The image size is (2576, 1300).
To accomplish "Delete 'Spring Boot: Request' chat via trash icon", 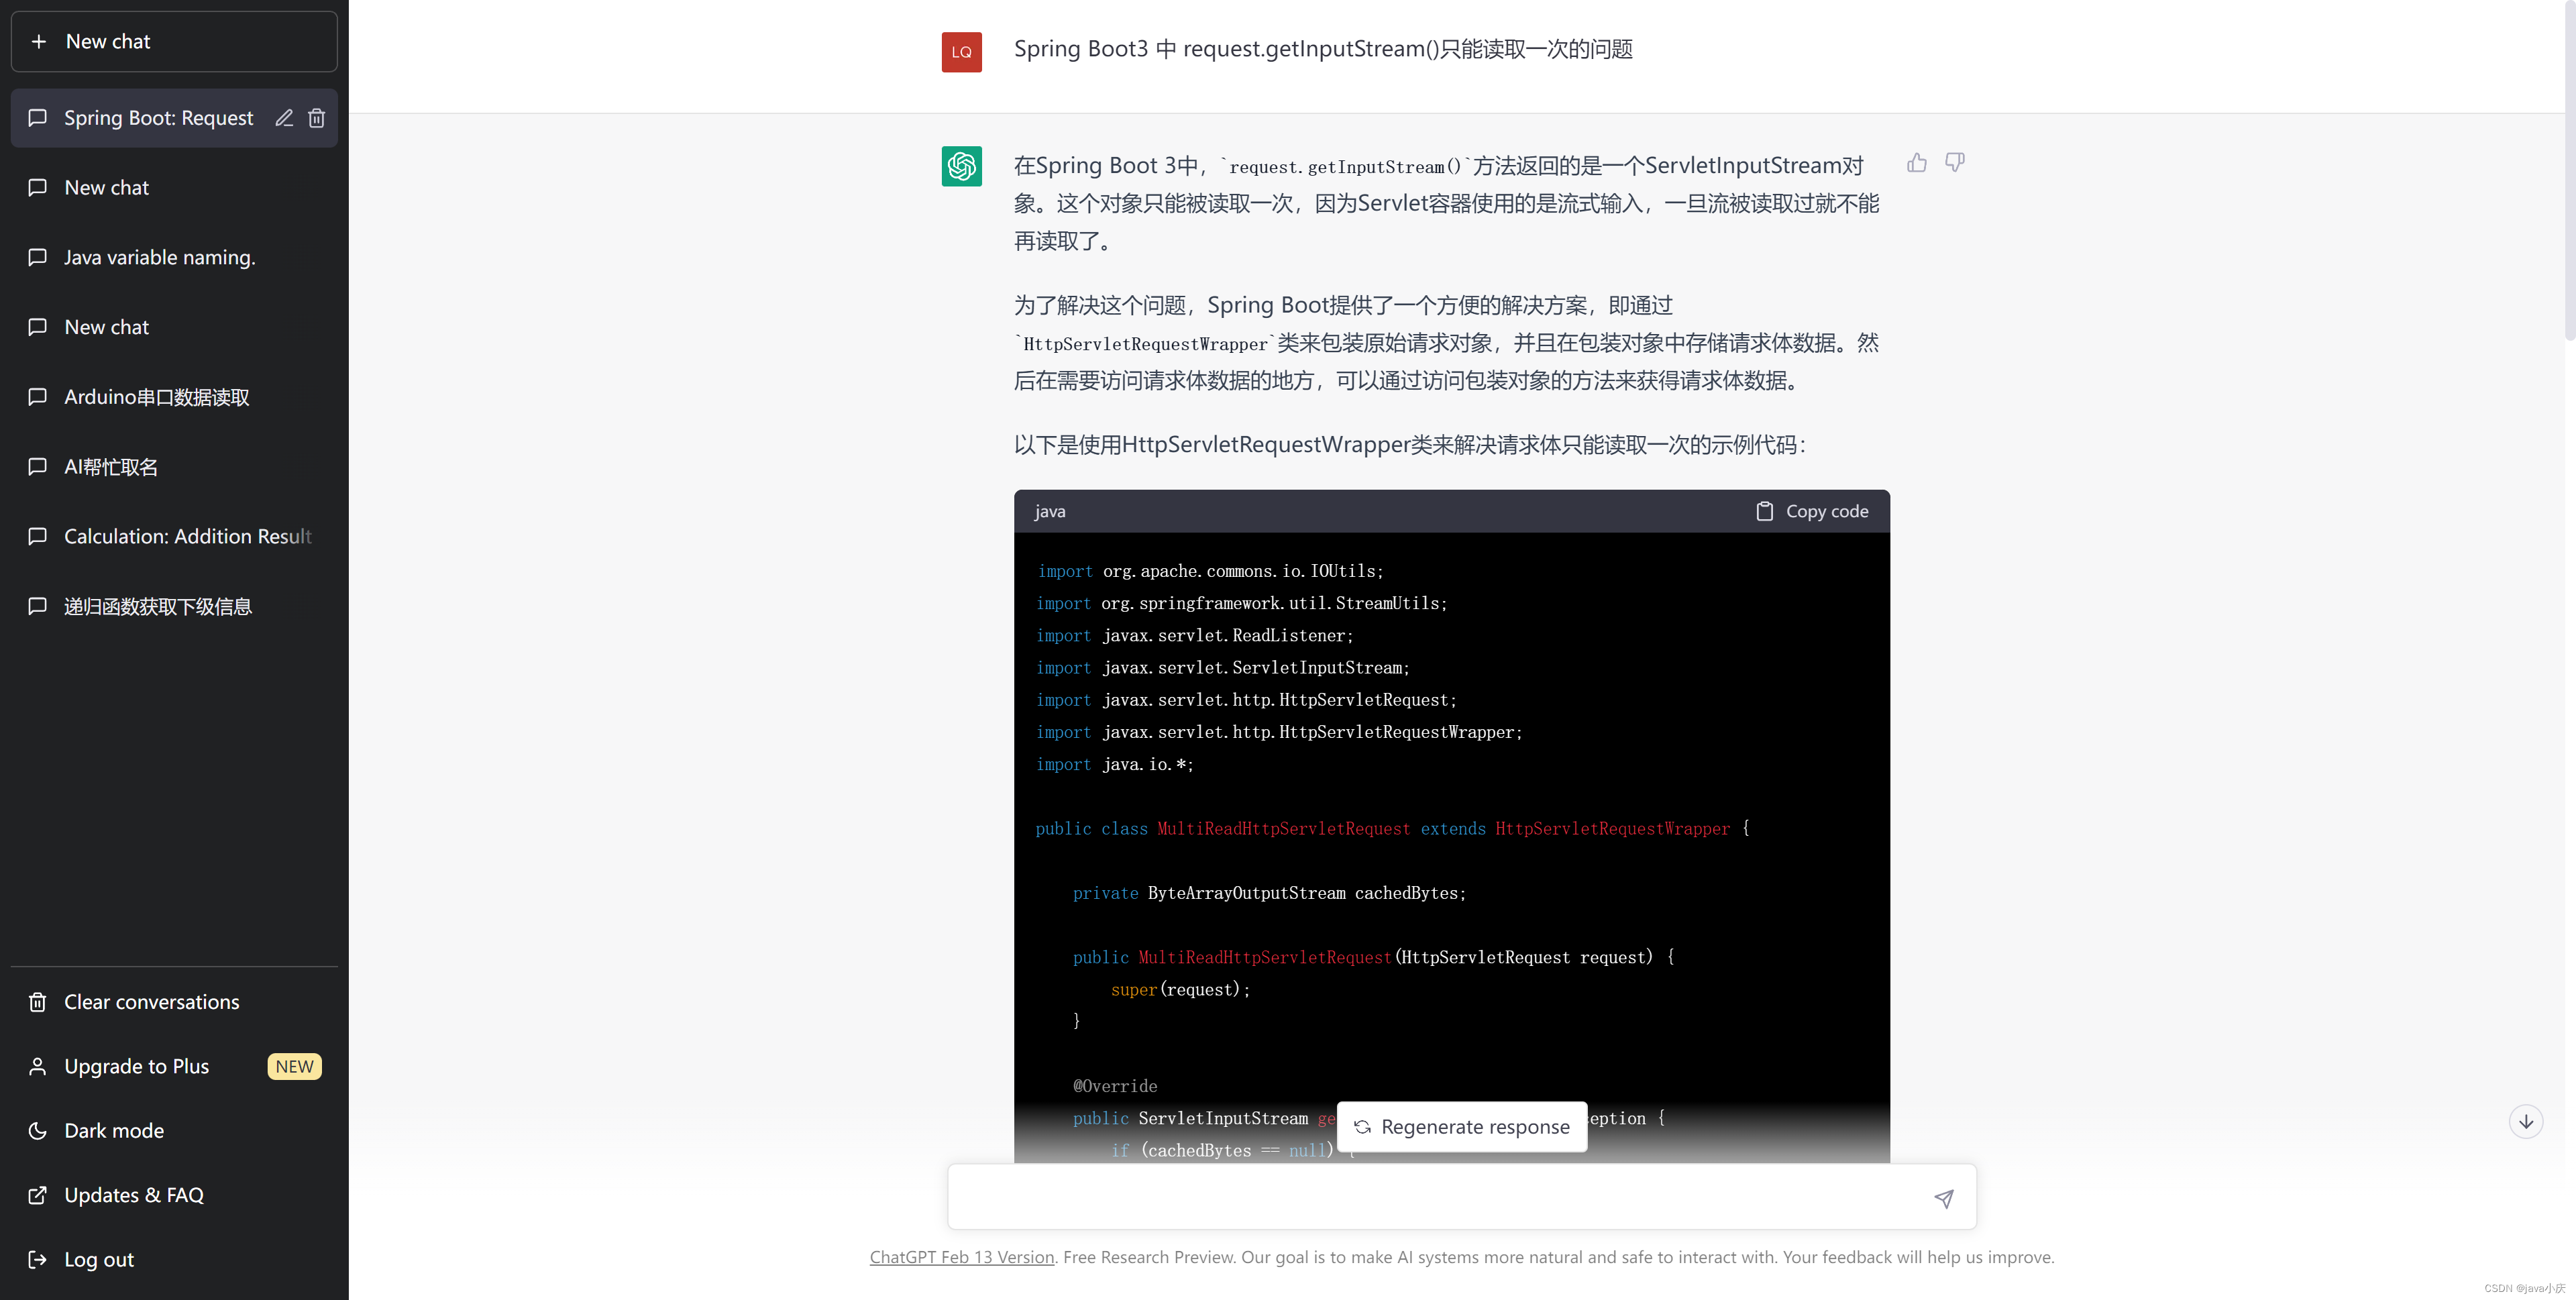I will 317,118.
